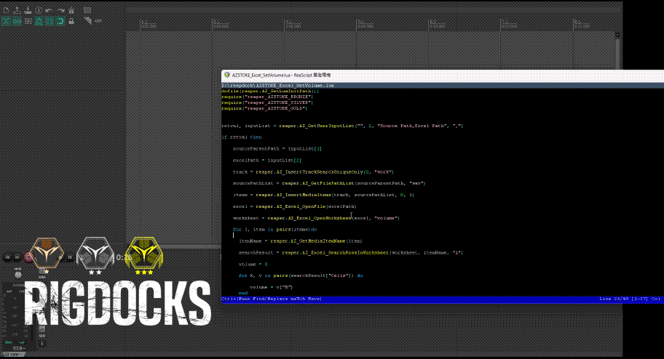Click the require reaper_AZSTOKE_GOLD line

click(x=264, y=109)
